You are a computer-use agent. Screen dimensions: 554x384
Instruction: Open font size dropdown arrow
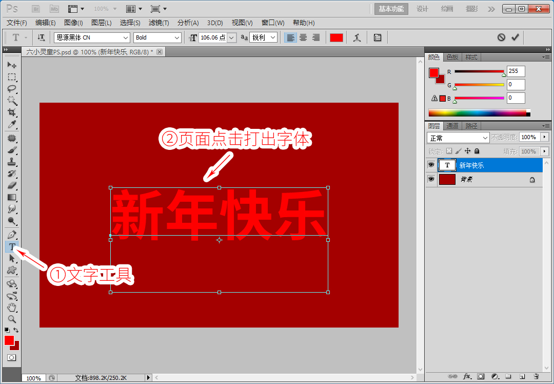[x=232, y=37]
